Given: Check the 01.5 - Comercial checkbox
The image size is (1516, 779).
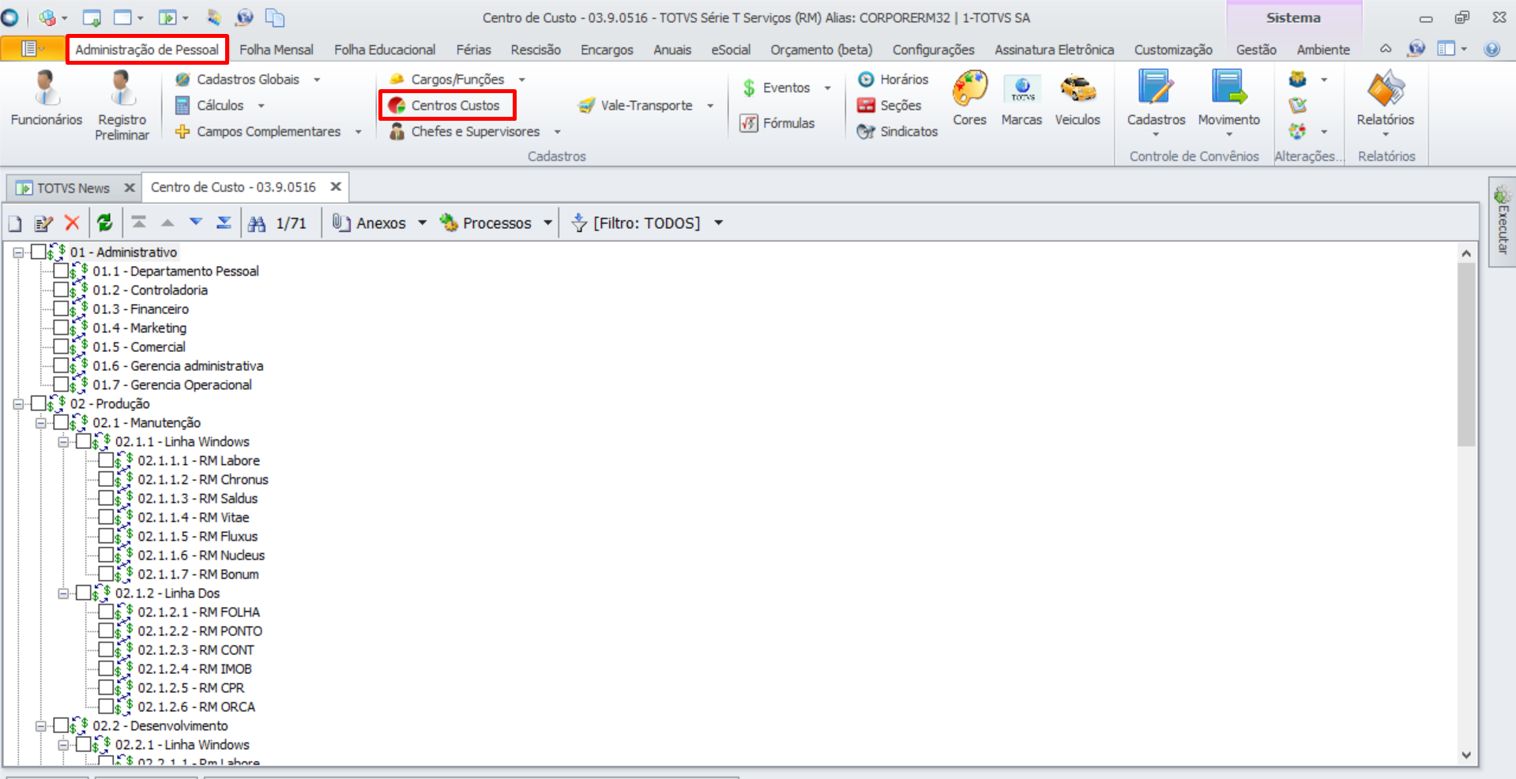Looking at the screenshot, I should [61, 346].
